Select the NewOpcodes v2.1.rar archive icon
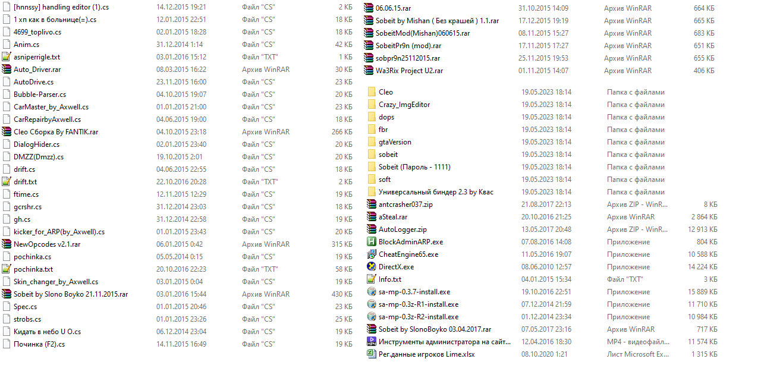761x368 pixels. (x=7, y=244)
